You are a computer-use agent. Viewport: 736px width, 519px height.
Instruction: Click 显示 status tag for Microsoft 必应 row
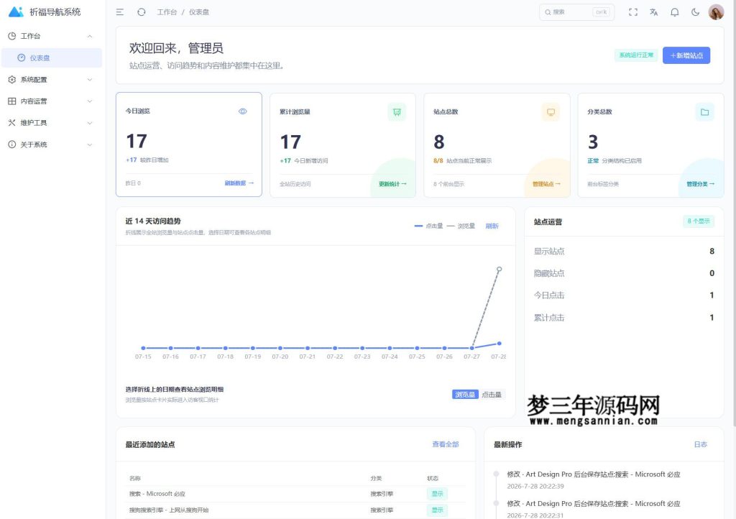437,494
